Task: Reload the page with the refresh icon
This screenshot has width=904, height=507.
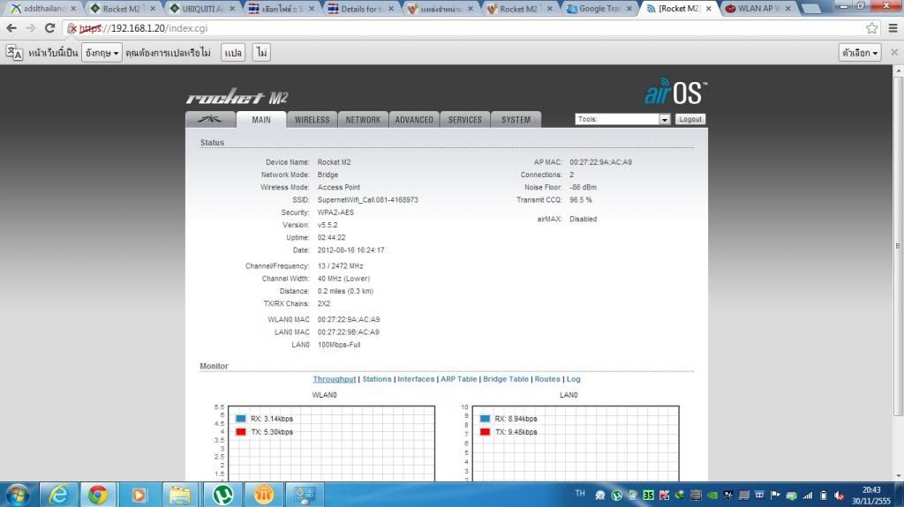Action: 50,28
